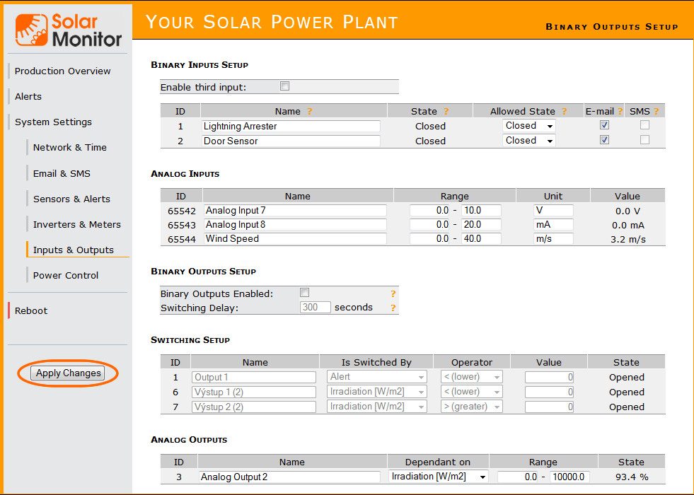Uncheck E-mail for Lightning Arrester
694x495 pixels.
click(x=604, y=125)
